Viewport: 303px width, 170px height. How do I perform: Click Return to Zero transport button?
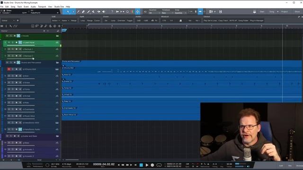click(135, 165)
